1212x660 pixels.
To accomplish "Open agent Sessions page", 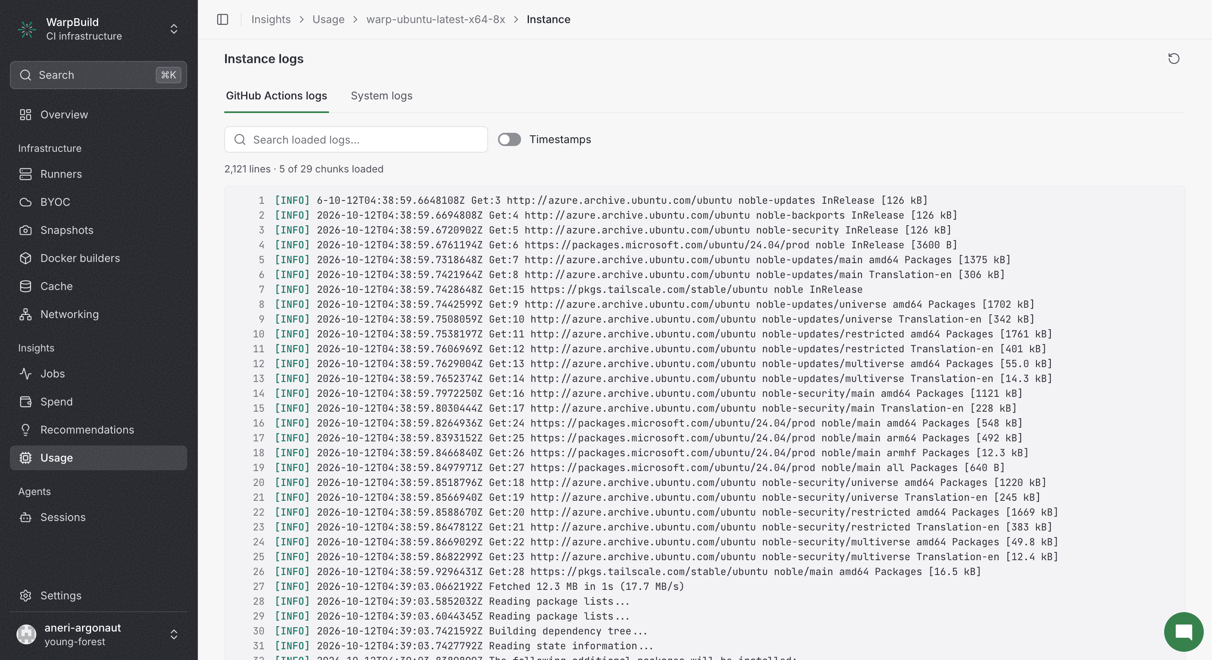I will coord(99,517).
